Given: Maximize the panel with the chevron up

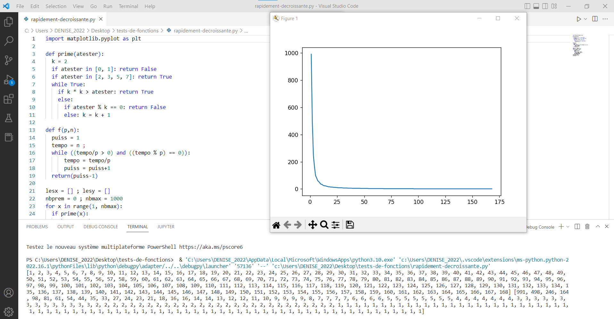Looking at the screenshot, I should (598, 227).
